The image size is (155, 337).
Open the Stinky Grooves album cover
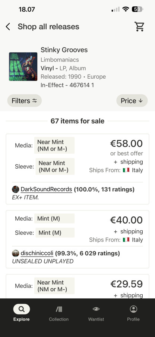click(23, 67)
